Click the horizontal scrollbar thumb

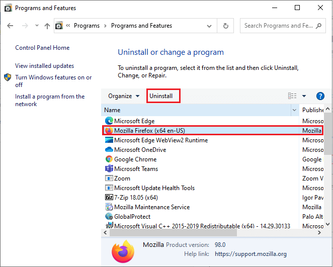tap(173, 233)
